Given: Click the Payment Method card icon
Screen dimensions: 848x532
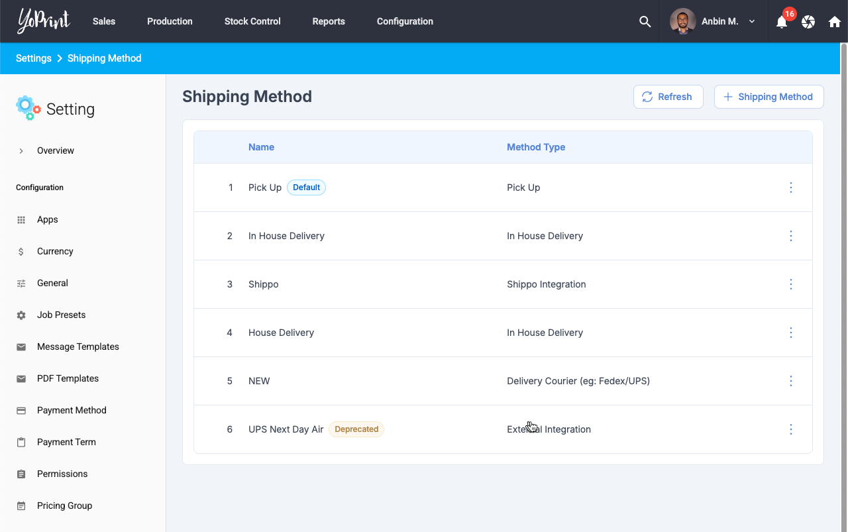Looking at the screenshot, I should (21, 411).
